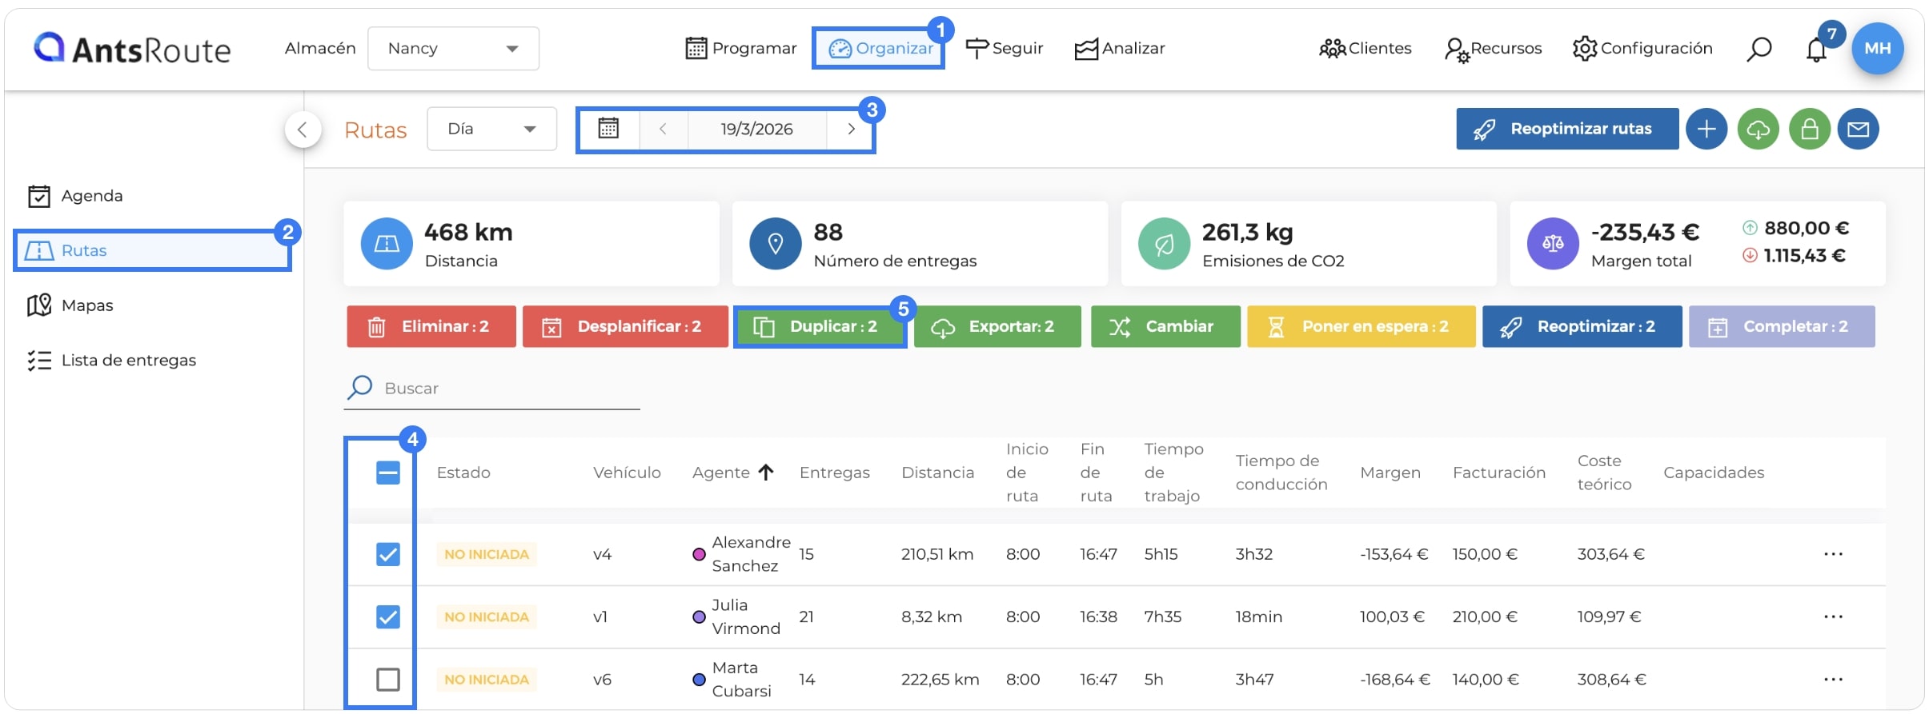Click Poner en espera : 2 button

(1361, 326)
